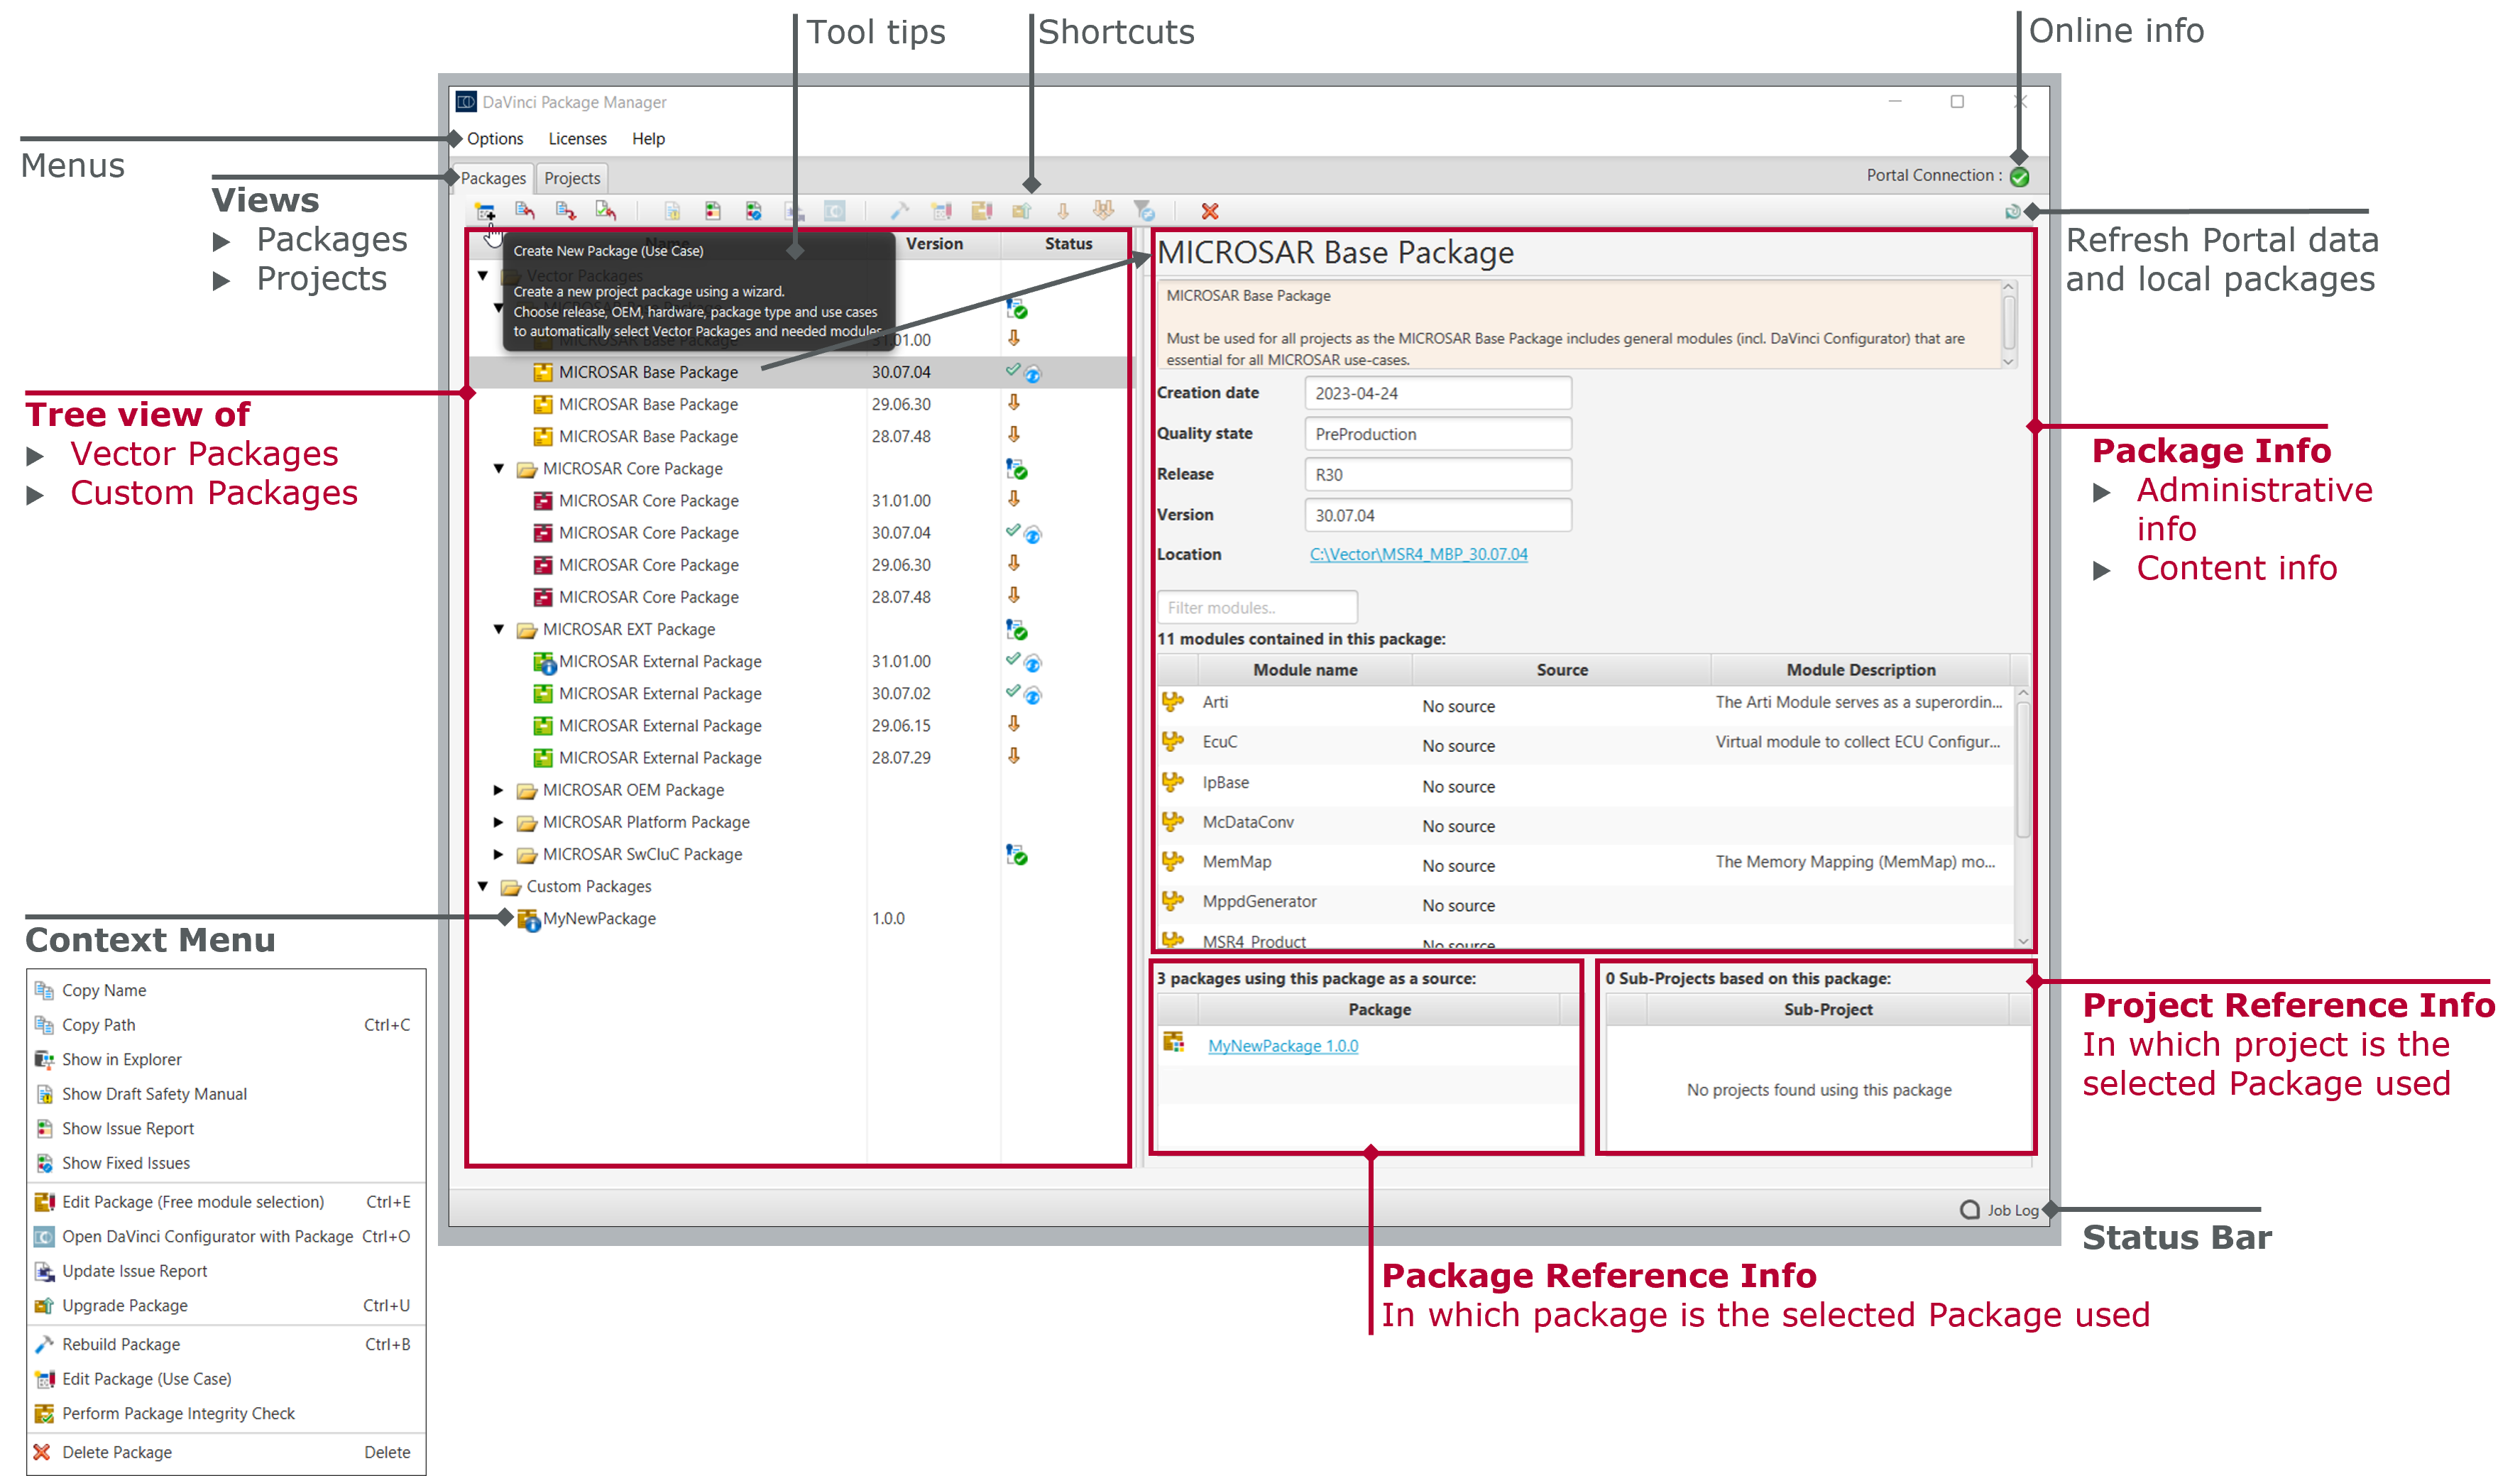The image size is (2520, 1476).
Task: Click the Filter modules input field
Action: tap(1257, 607)
